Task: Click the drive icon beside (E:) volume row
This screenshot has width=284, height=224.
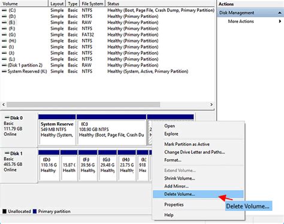Action: (x=4, y=22)
